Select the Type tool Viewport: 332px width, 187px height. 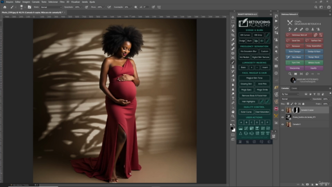point(233,98)
